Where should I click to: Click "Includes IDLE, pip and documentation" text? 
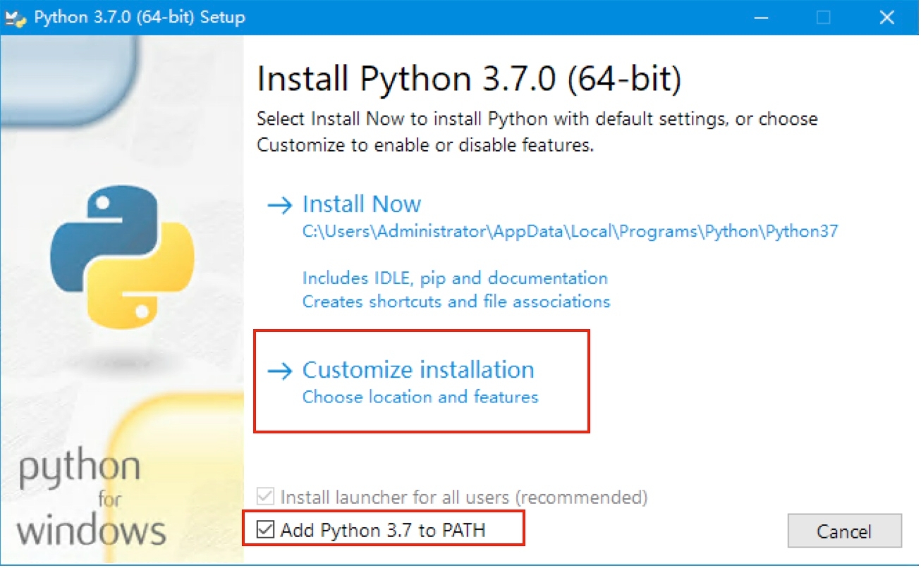(x=455, y=278)
